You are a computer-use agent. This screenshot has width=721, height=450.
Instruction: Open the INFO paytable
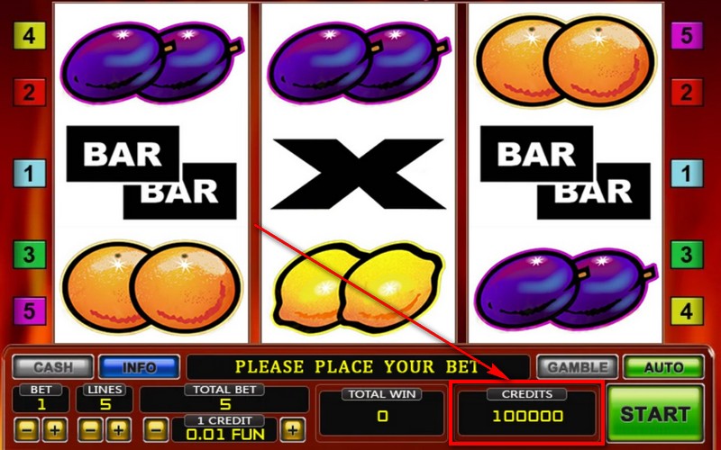pyautogui.click(x=139, y=367)
